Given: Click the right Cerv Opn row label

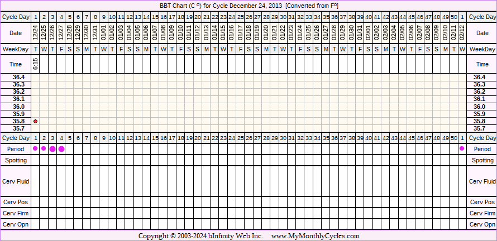Looking at the screenshot, I should (x=482, y=224).
